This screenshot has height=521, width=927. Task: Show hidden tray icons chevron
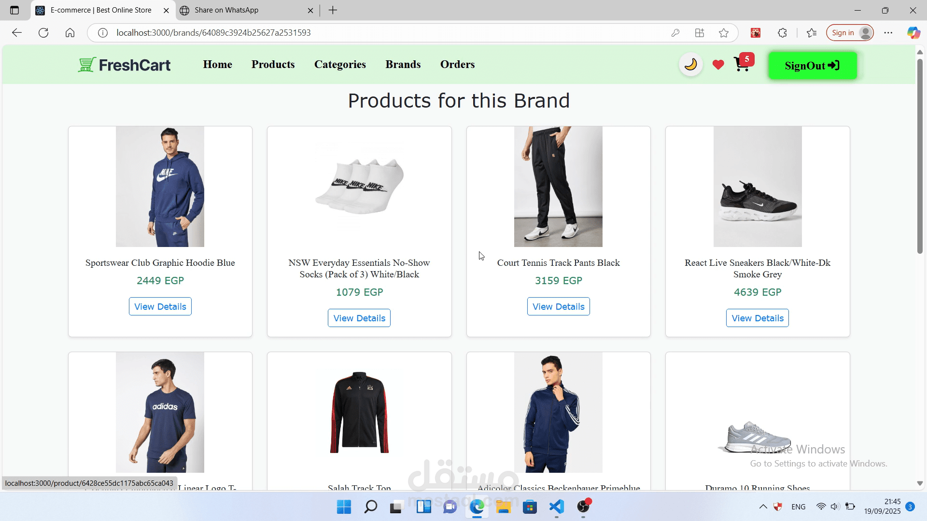tap(763, 507)
